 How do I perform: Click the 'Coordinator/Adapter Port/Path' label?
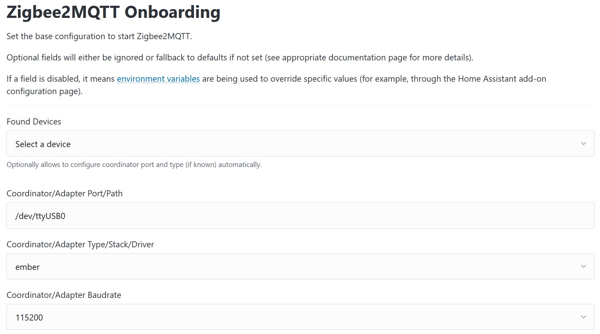(65, 194)
